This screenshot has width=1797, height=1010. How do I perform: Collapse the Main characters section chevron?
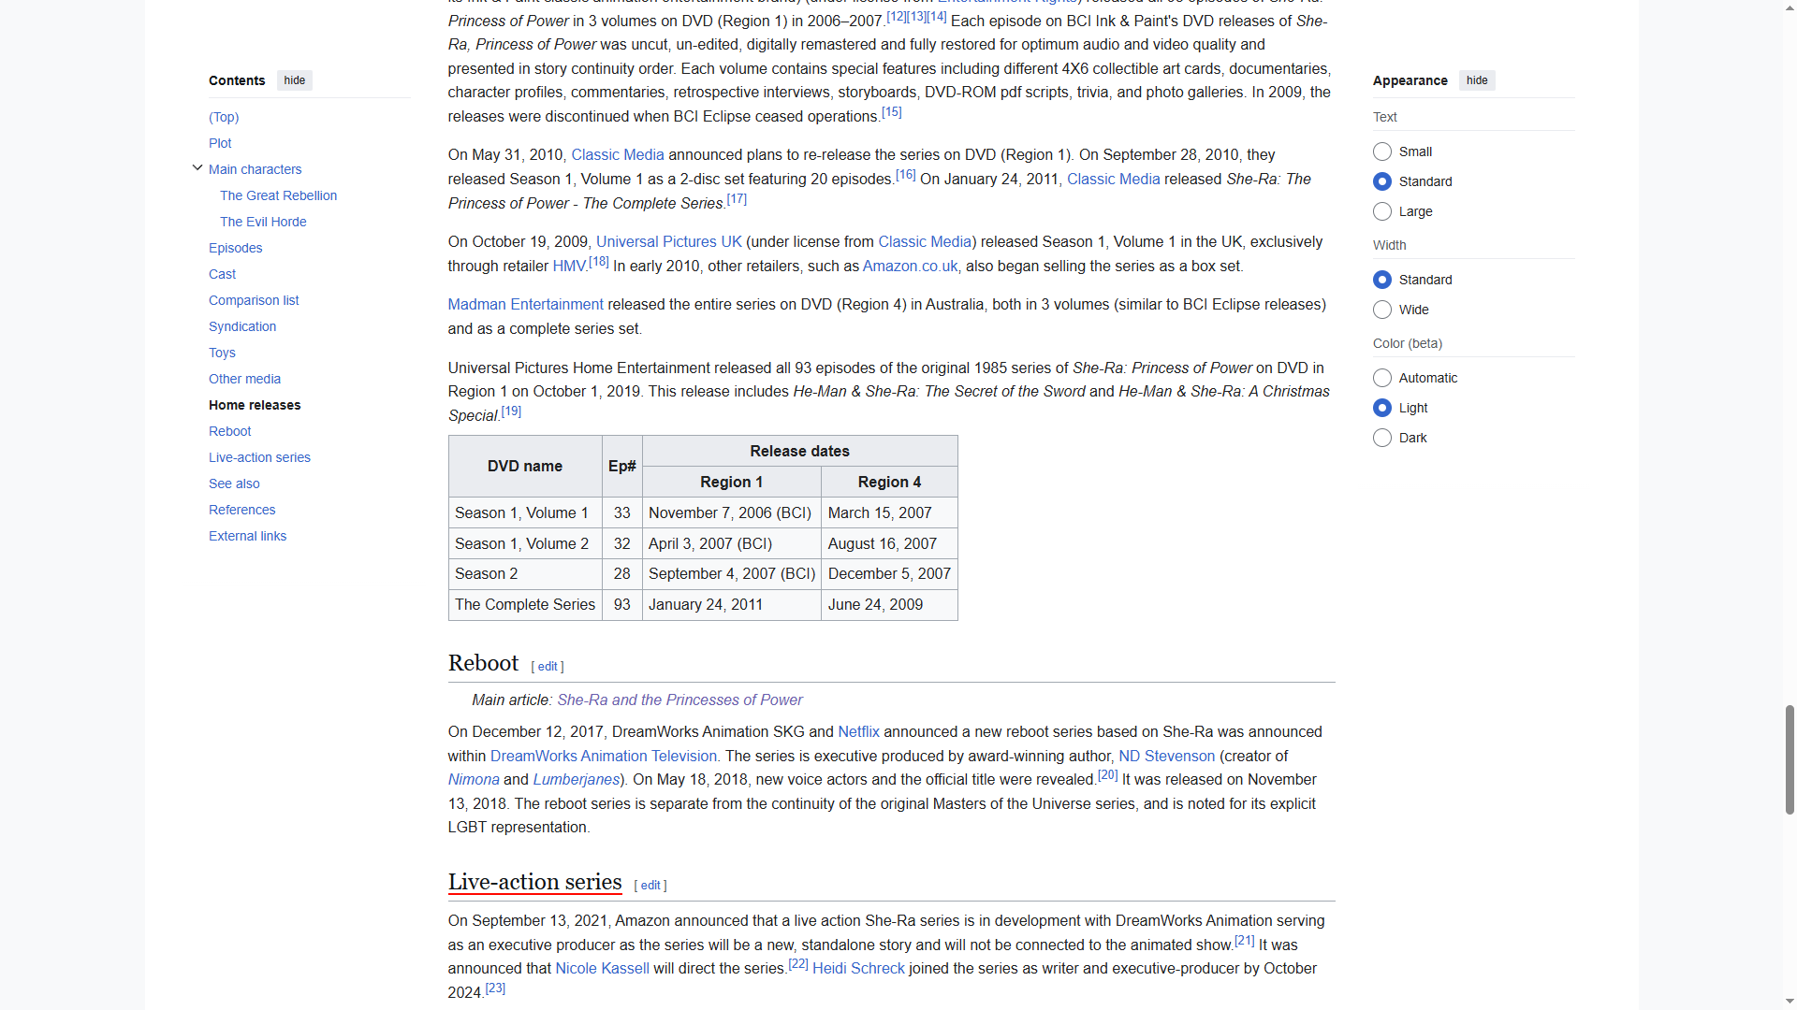coord(197,168)
